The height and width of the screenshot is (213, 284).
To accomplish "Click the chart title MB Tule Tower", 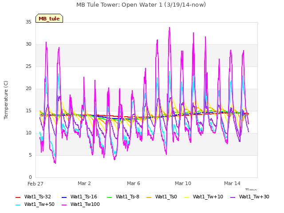I will tap(141, 5).
